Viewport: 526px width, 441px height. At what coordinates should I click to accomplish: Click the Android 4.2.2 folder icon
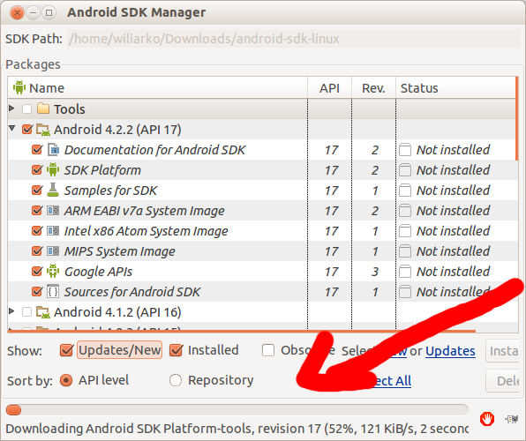(43, 130)
